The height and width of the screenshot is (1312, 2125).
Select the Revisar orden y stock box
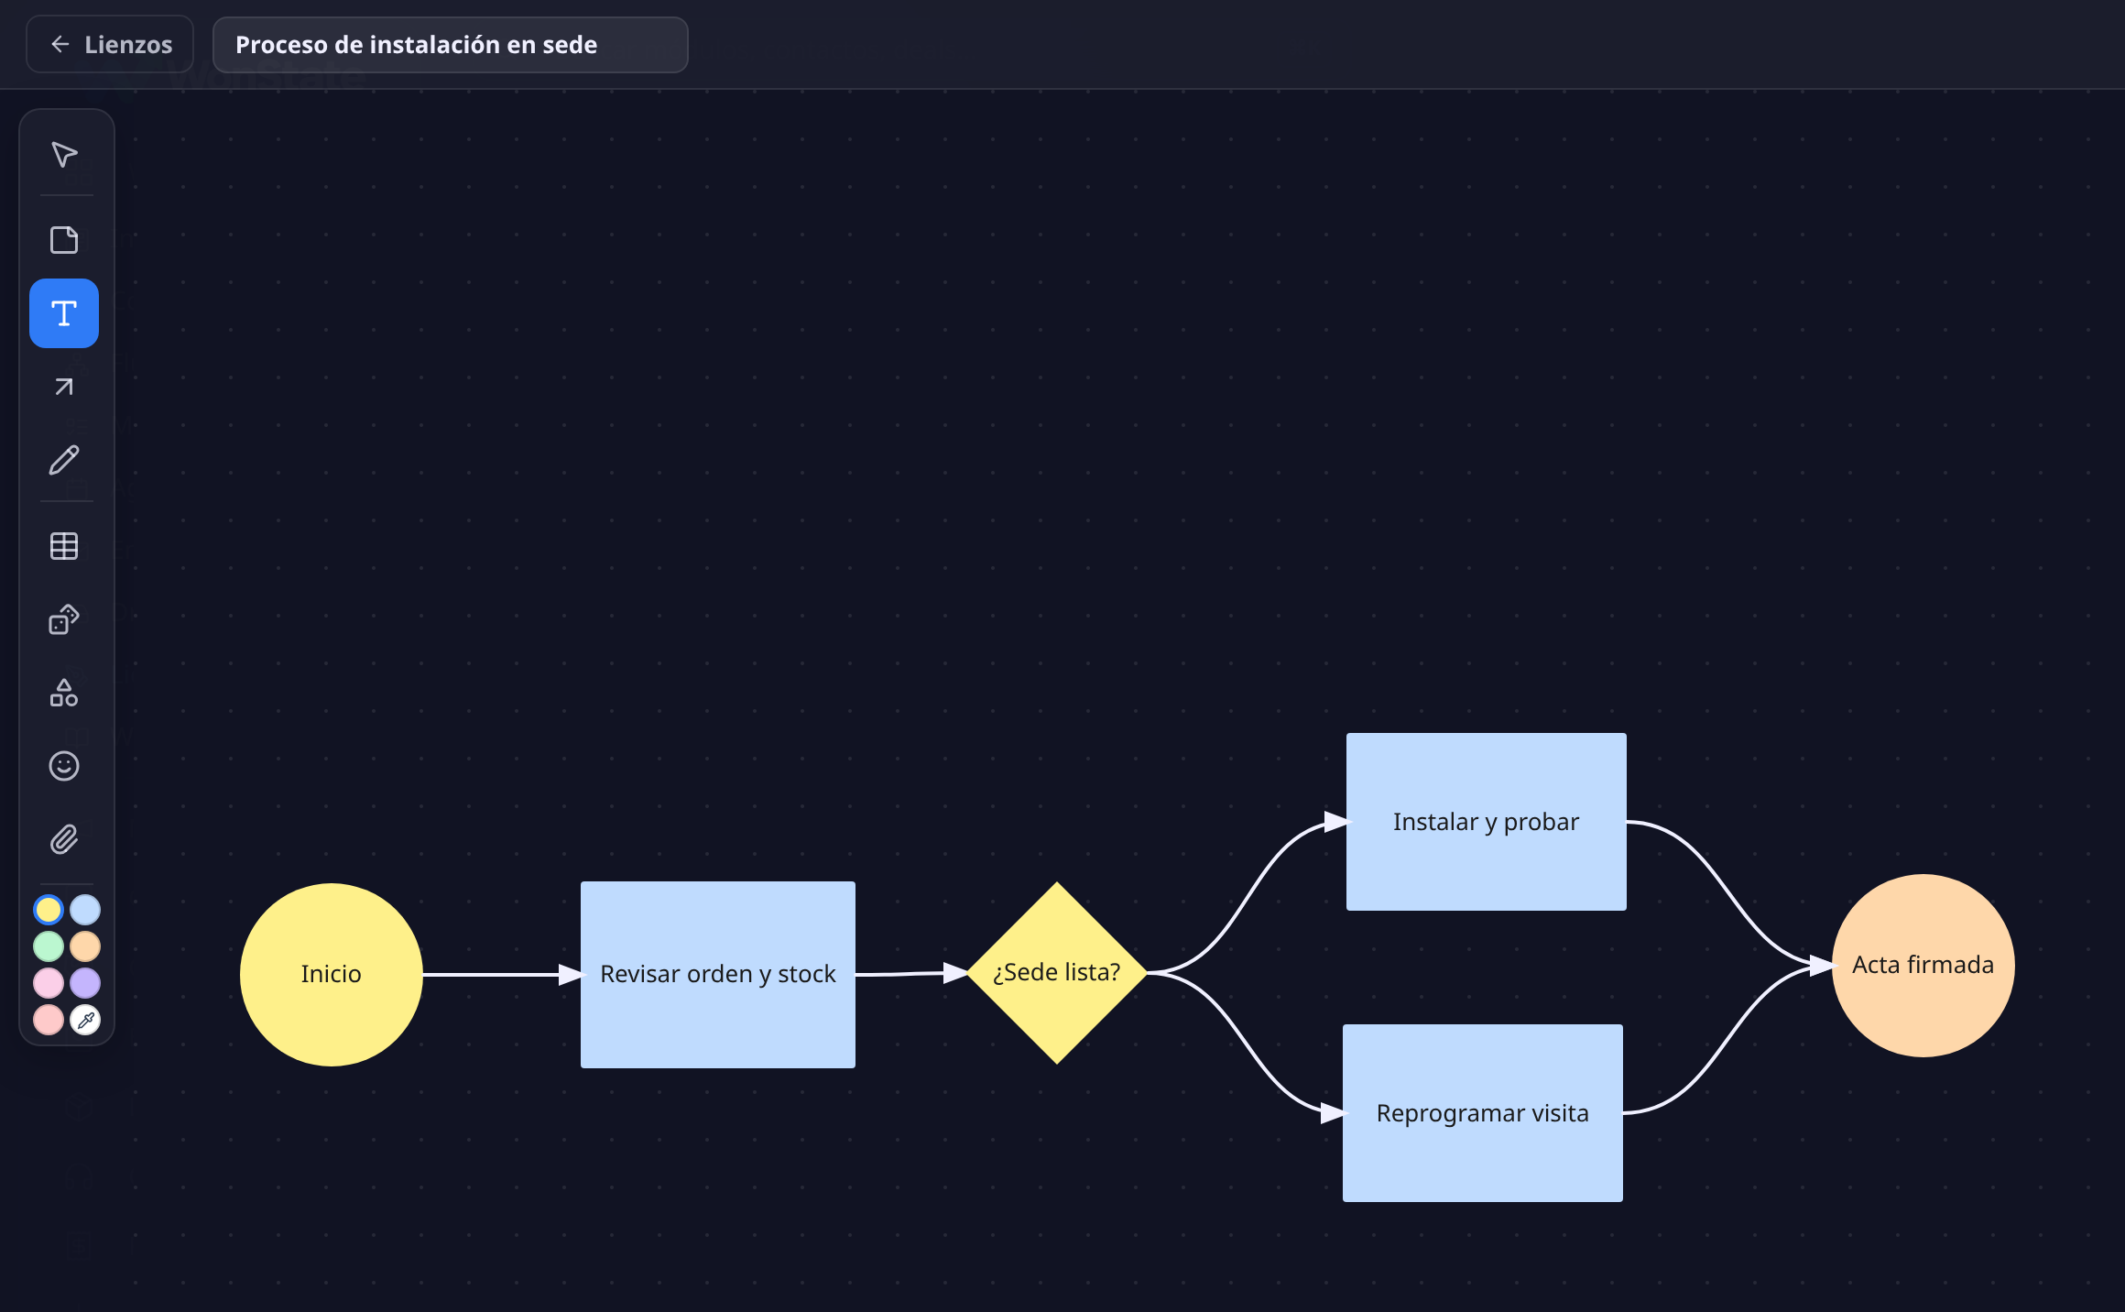tap(718, 974)
